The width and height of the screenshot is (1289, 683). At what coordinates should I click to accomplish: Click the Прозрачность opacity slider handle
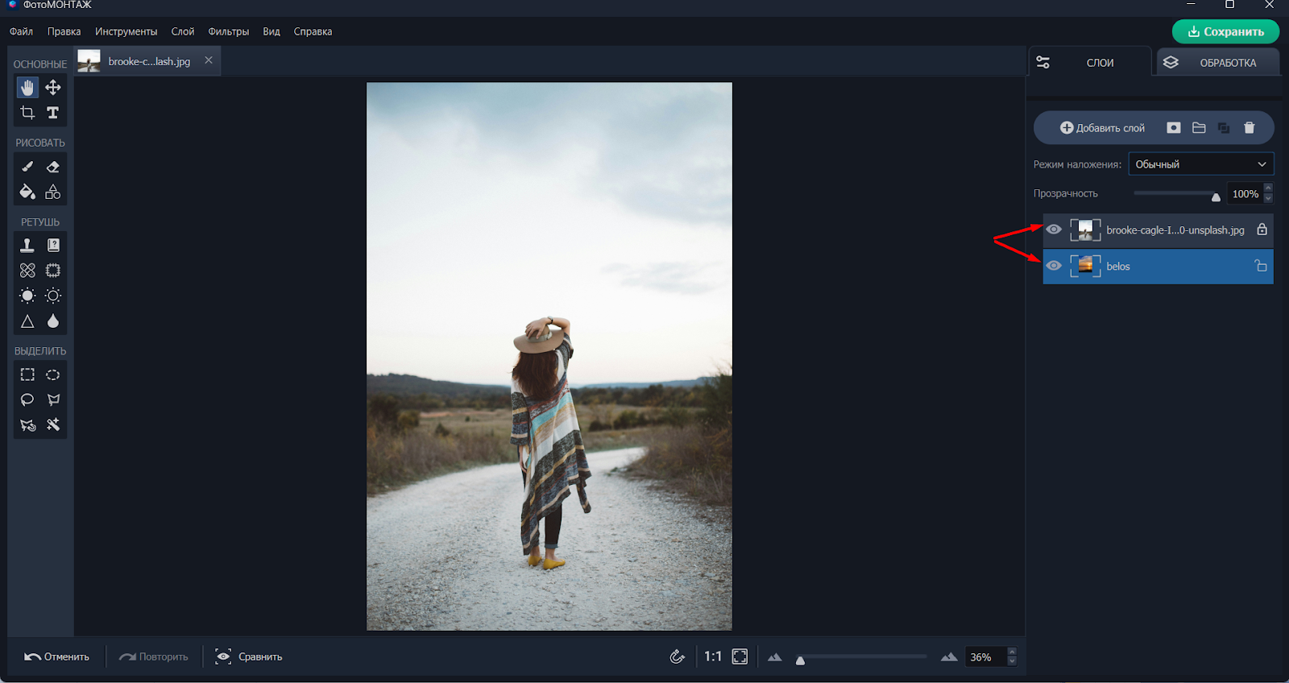point(1216,197)
